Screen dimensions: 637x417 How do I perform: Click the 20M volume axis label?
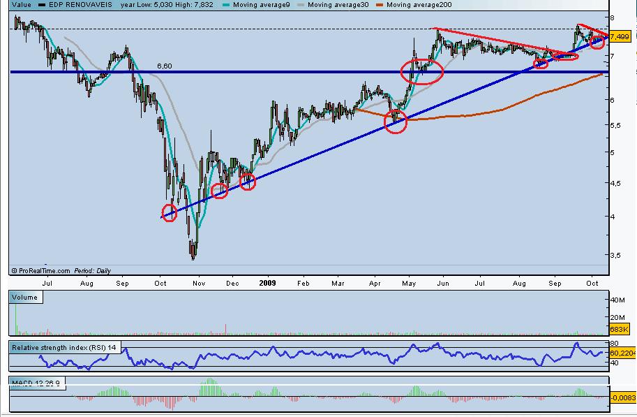(617, 317)
